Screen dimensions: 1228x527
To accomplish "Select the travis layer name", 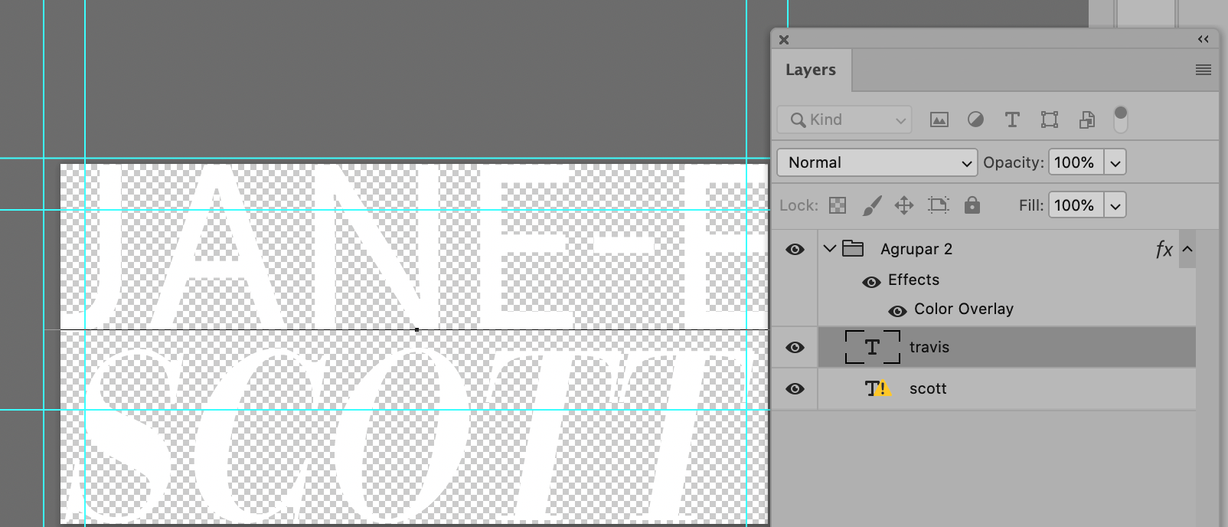I will 929,347.
